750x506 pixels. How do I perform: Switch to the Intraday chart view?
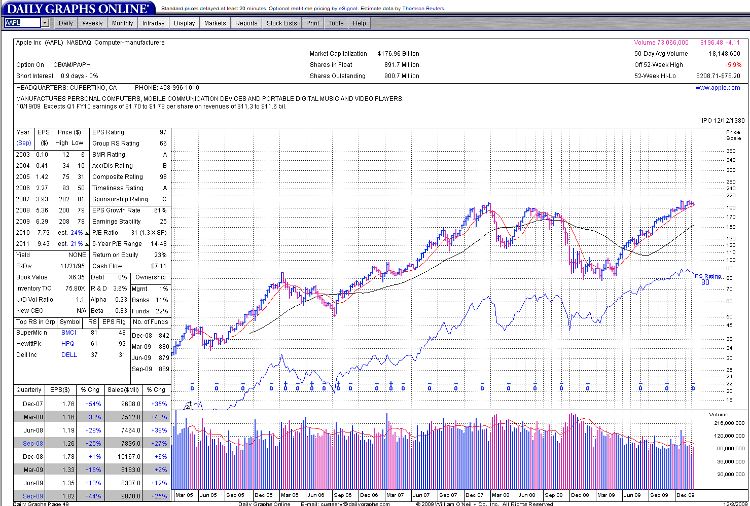coord(153,23)
